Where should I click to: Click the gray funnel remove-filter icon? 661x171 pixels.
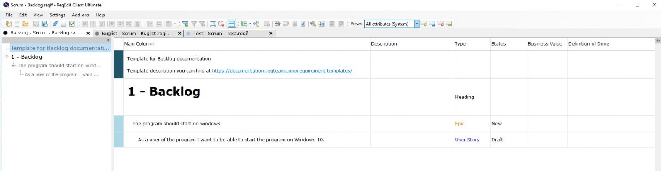click(202, 24)
